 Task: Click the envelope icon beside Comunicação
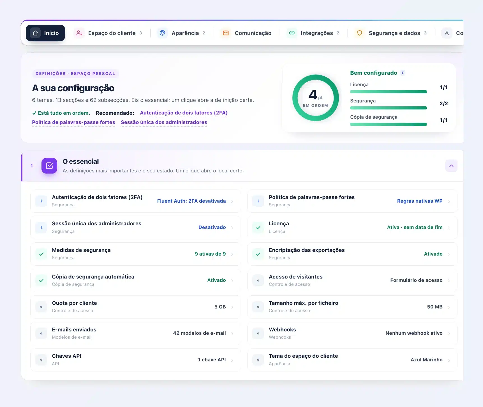point(226,33)
